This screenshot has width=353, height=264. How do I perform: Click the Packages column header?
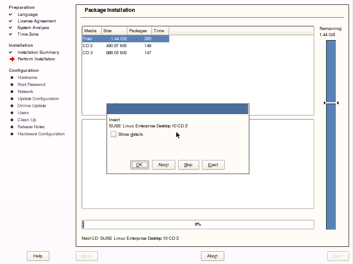click(x=140, y=31)
